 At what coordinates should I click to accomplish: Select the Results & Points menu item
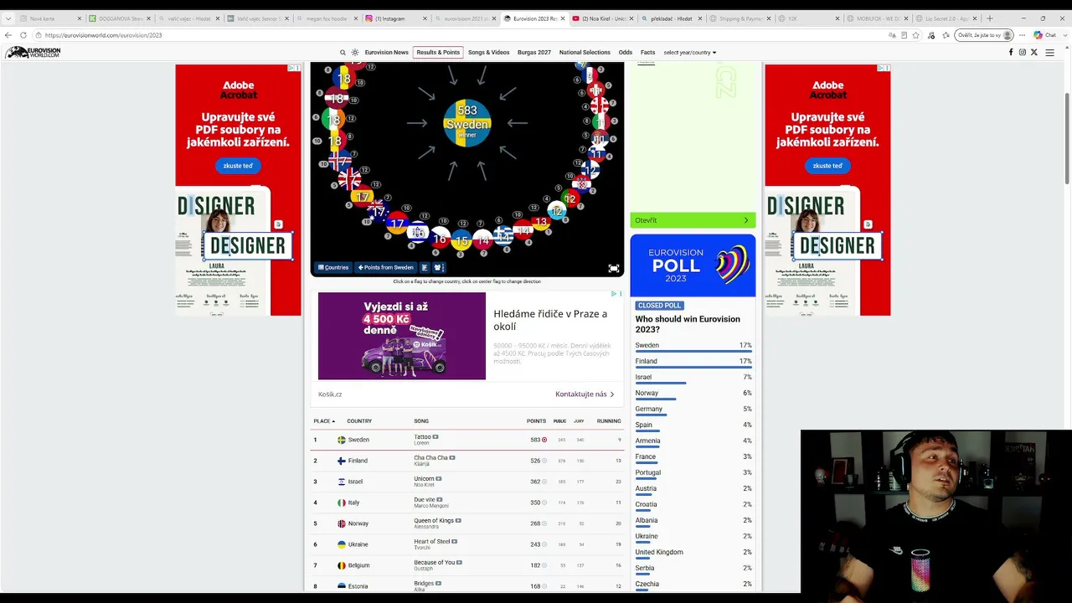pyautogui.click(x=438, y=53)
